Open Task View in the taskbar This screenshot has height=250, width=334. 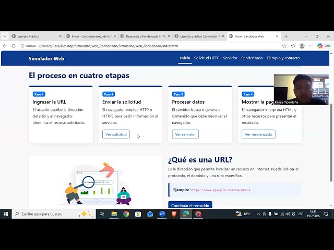102,214
